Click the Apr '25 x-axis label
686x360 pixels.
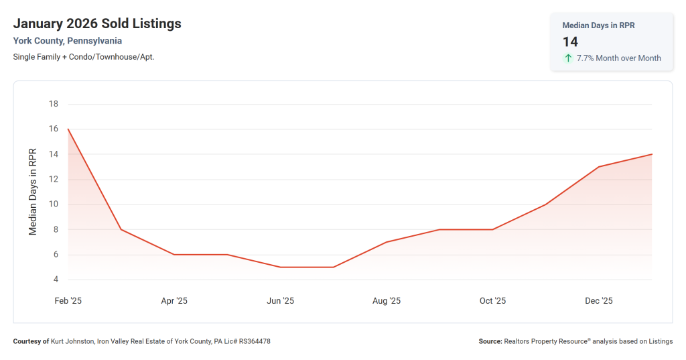tap(174, 301)
